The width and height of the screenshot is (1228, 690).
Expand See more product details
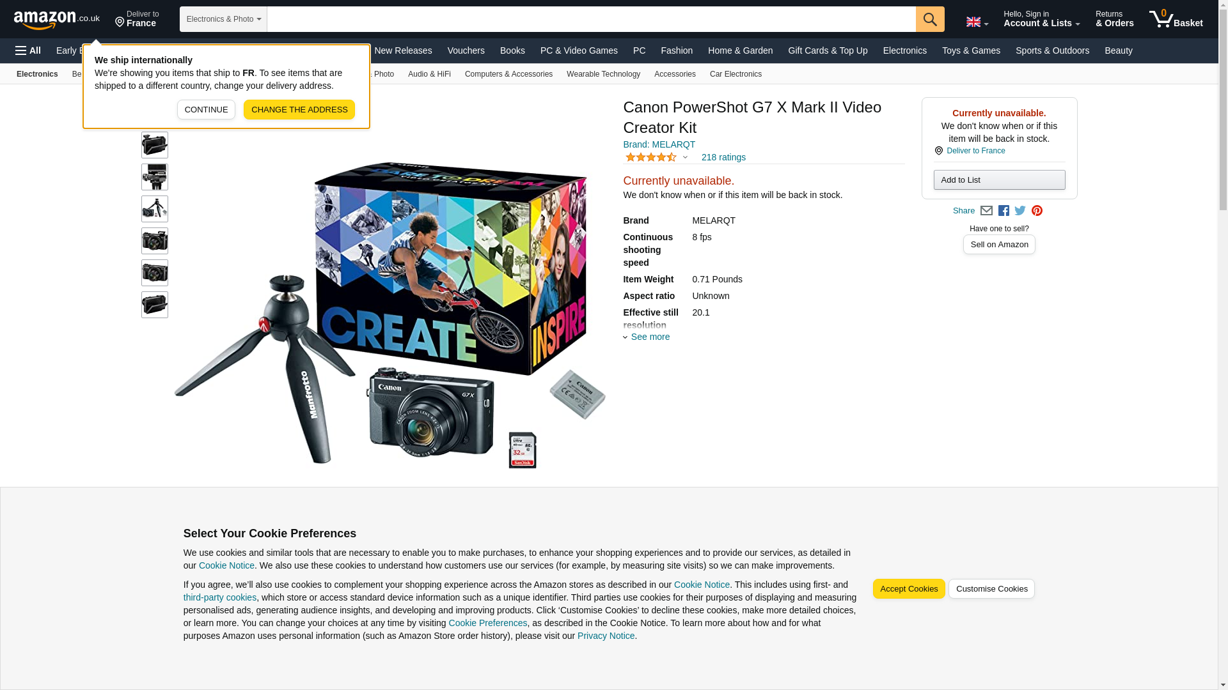(647, 337)
